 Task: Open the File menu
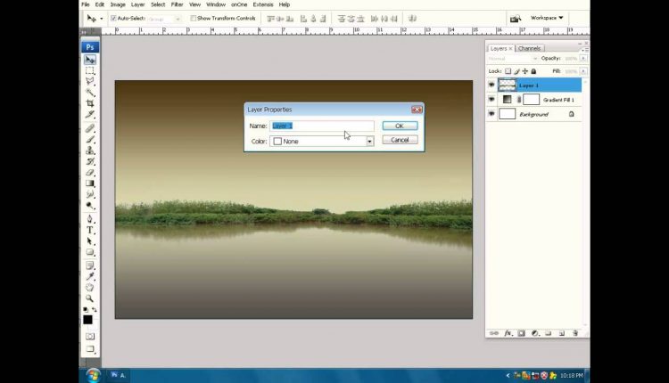[86, 4]
